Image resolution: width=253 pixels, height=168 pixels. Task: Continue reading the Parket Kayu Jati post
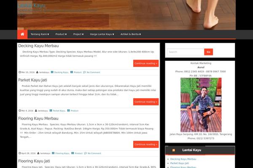click(x=146, y=102)
